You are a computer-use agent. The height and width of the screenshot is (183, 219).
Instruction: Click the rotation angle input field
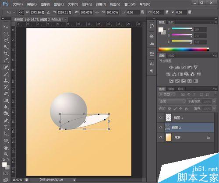point(133,13)
